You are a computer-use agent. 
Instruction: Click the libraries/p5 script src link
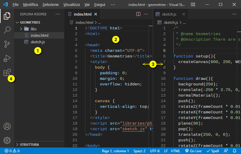click(137, 123)
